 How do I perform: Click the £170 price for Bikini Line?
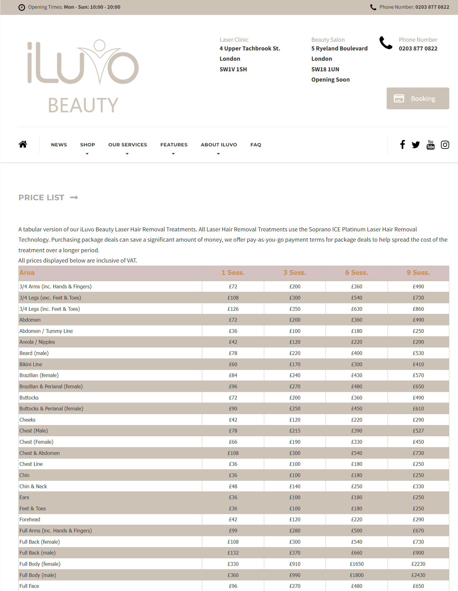click(295, 364)
